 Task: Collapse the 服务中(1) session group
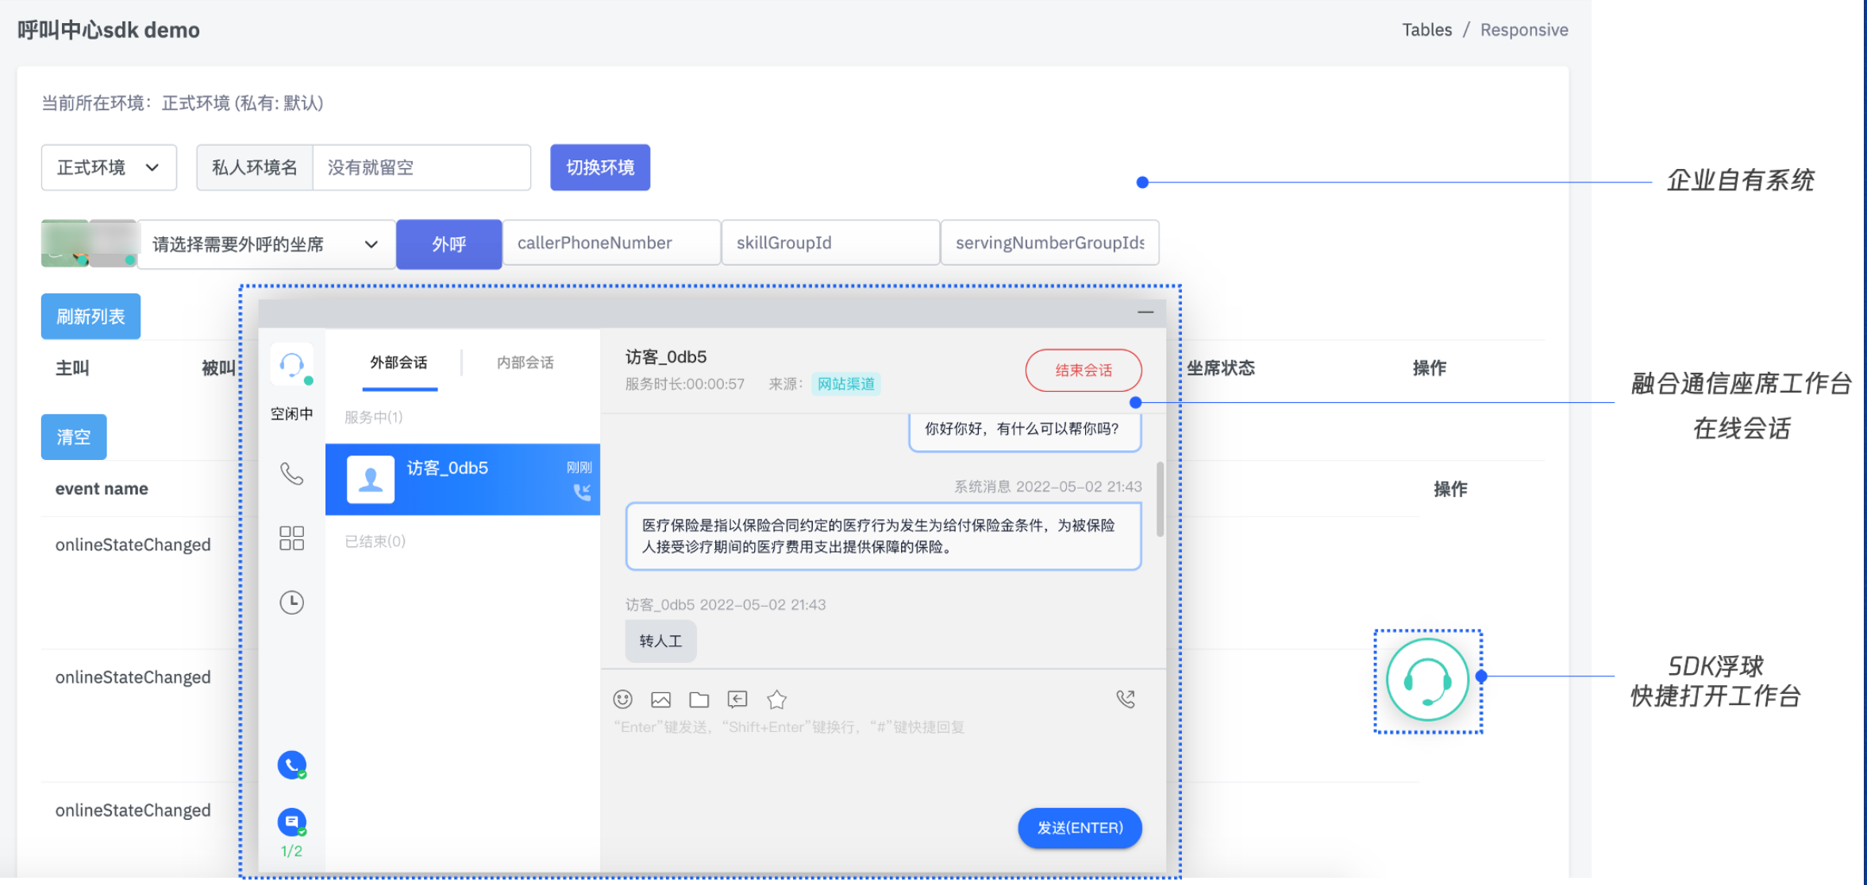pos(373,417)
